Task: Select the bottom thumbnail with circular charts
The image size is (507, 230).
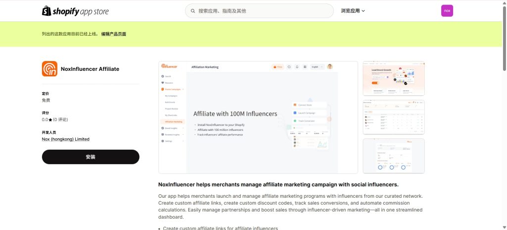Action: pos(394,156)
